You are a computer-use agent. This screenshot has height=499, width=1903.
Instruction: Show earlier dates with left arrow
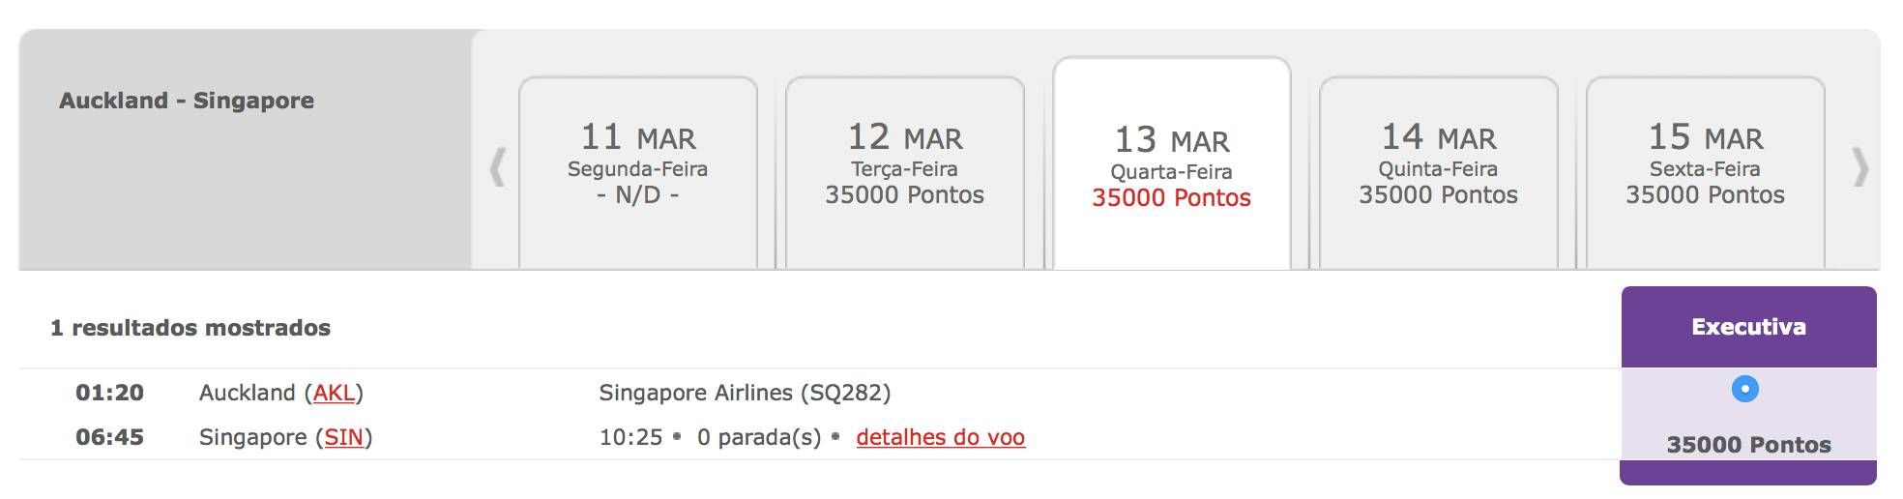[x=497, y=167]
